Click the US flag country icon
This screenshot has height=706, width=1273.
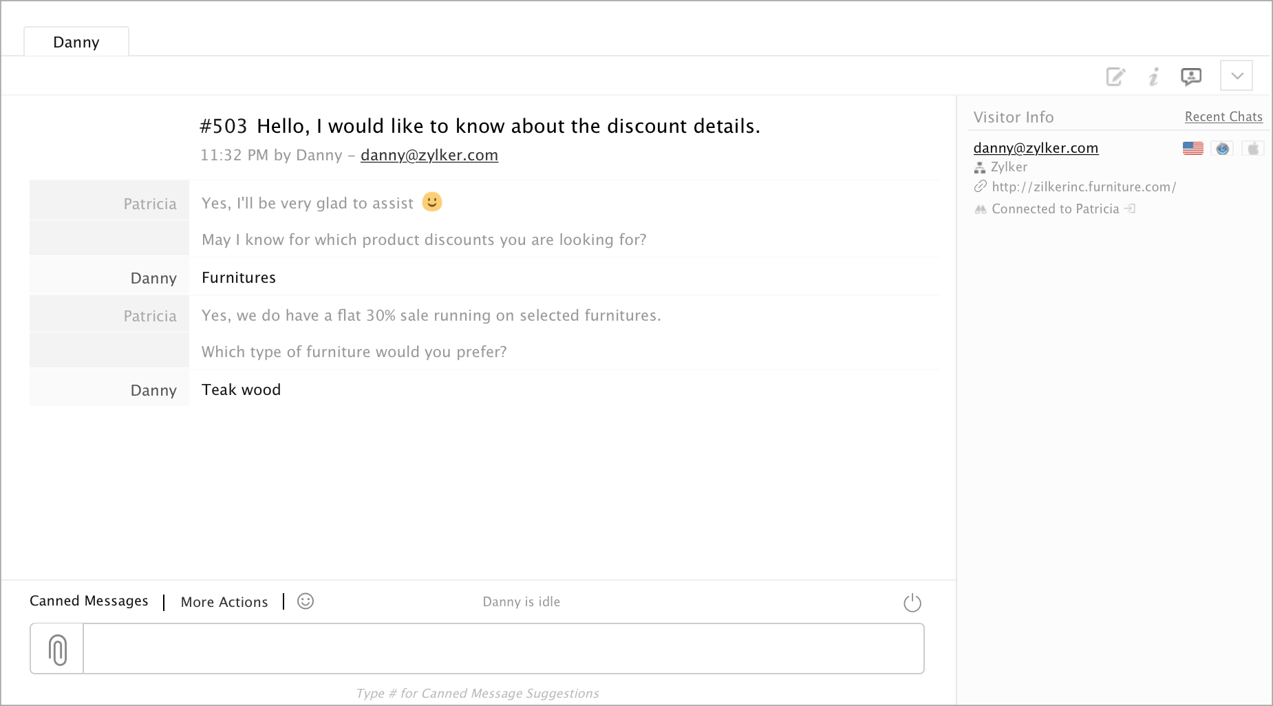(x=1192, y=148)
